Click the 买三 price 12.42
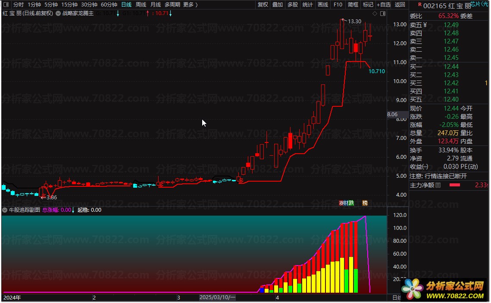Image resolution: width=491 pixels, height=303 pixels. coord(451,83)
